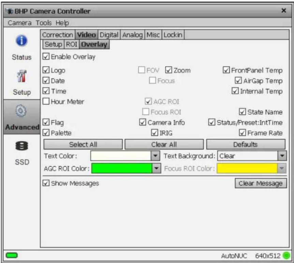Click the round green status light near 640x512
294x263 pixels.
286,255
